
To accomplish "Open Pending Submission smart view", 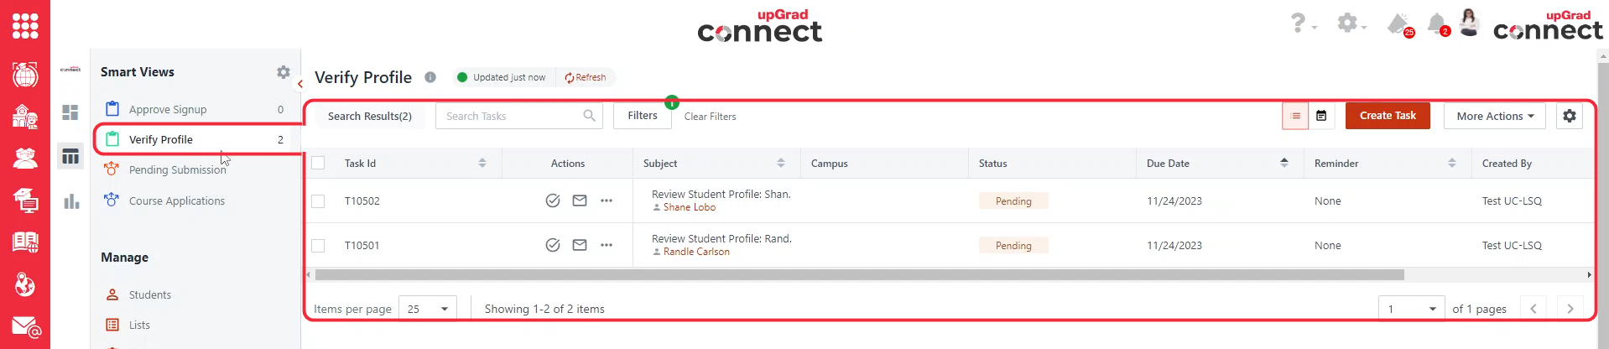I will [177, 169].
